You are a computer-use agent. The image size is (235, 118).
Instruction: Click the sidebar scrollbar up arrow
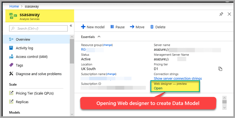(x=72, y=37)
